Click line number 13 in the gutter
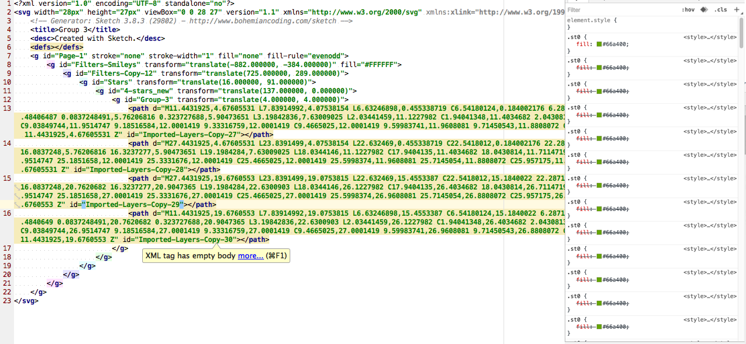Screen dimensions: 746x344 point(7,108)
